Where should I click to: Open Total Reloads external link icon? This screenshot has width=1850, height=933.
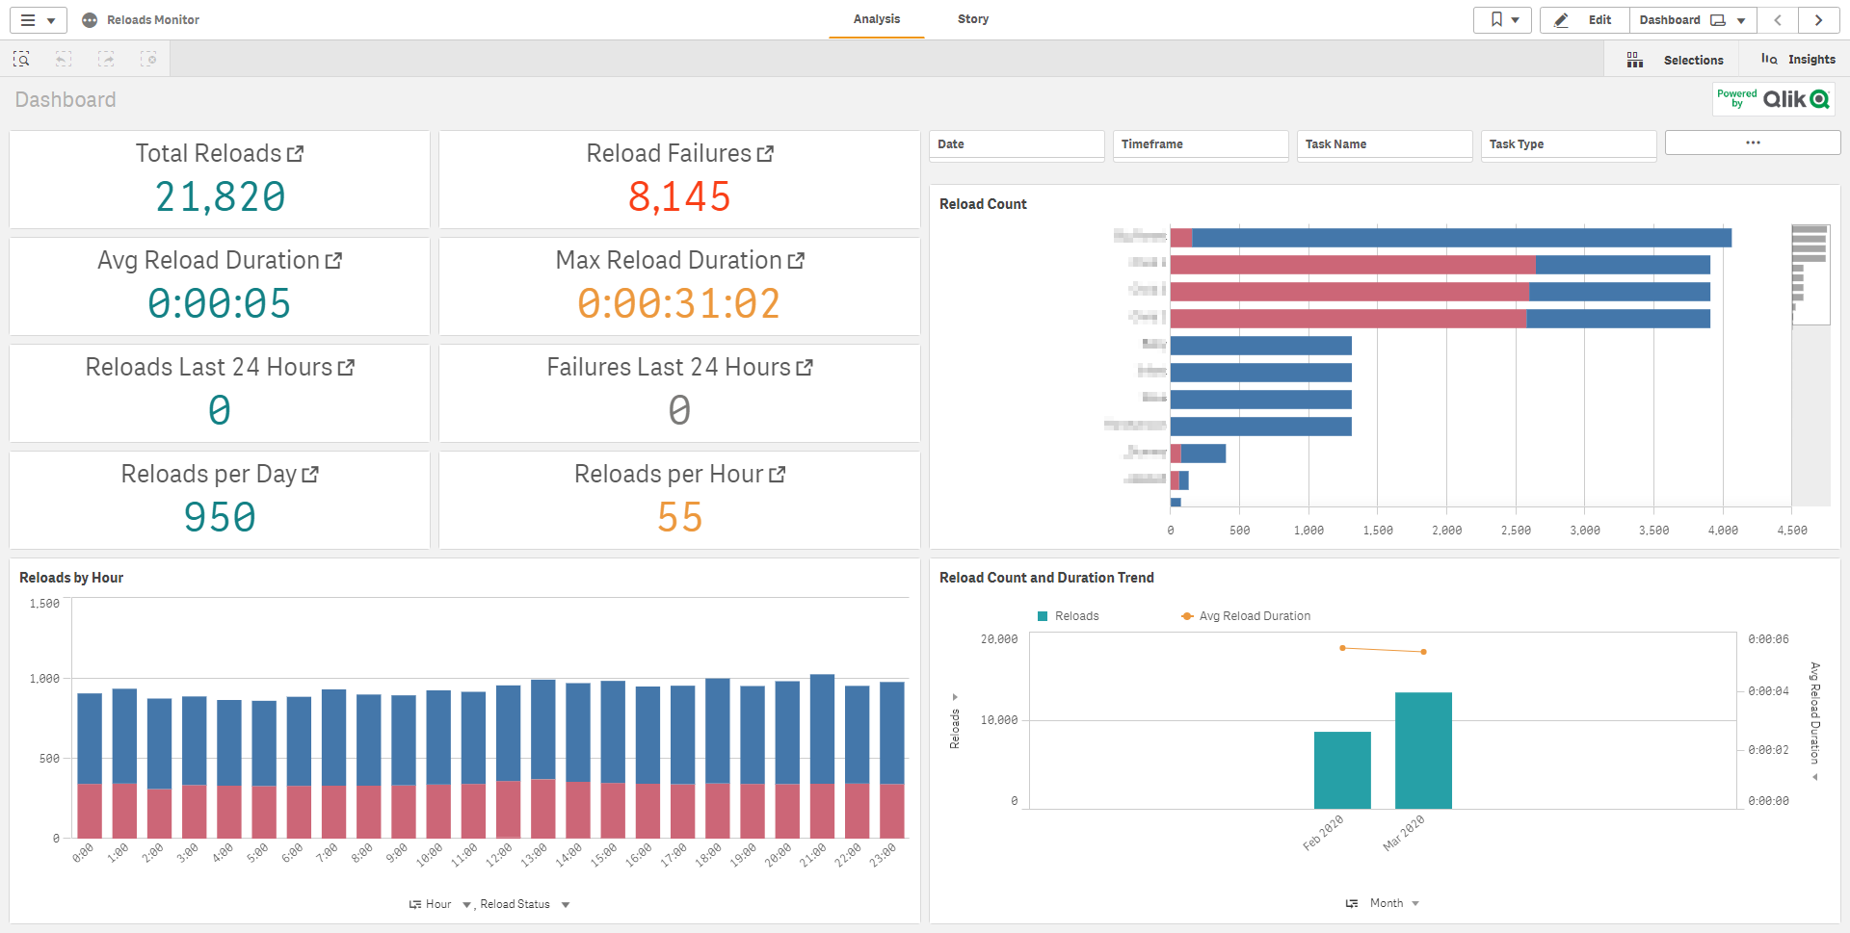(x=296, y=154)
